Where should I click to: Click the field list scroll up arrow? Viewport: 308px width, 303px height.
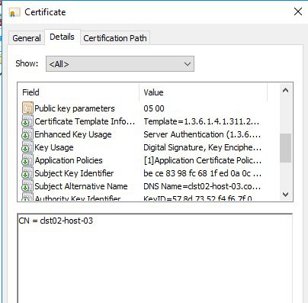point(285,90)
